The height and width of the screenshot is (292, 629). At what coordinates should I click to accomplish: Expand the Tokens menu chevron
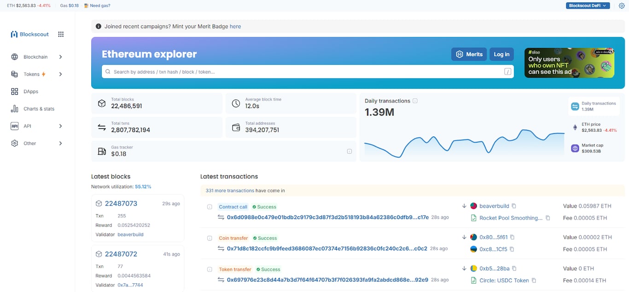60,74
